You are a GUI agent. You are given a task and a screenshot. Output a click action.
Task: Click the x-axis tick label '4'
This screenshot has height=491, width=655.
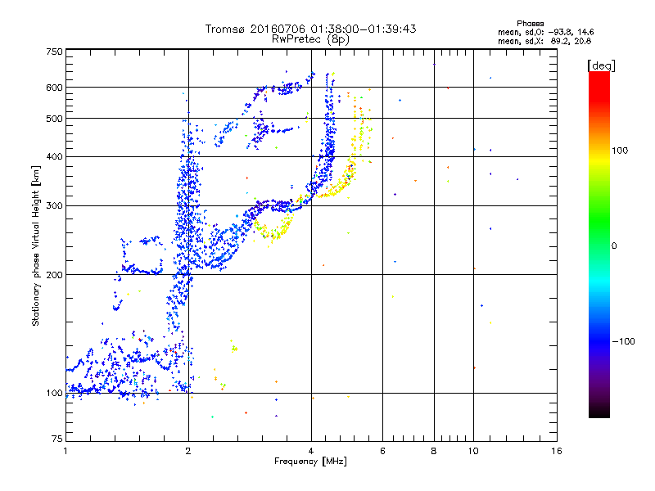pyautogui.click(x=311, y=451)
